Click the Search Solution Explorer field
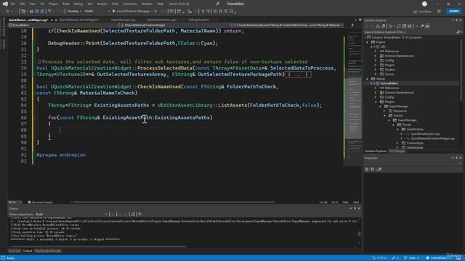Screen dimensions: 465x261 [x=410, y=32]
